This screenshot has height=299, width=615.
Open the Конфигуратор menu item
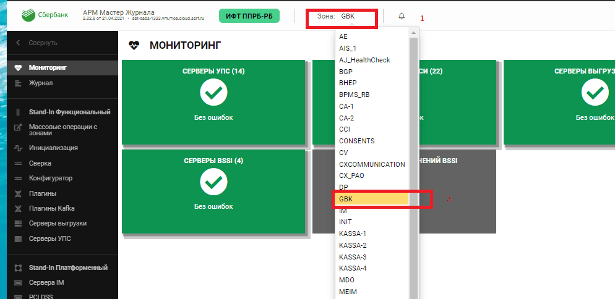pyautogui.click(x=51, y=179)
